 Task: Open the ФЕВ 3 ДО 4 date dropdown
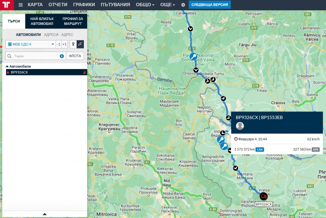pyautogui.click(x=31, y=44)
